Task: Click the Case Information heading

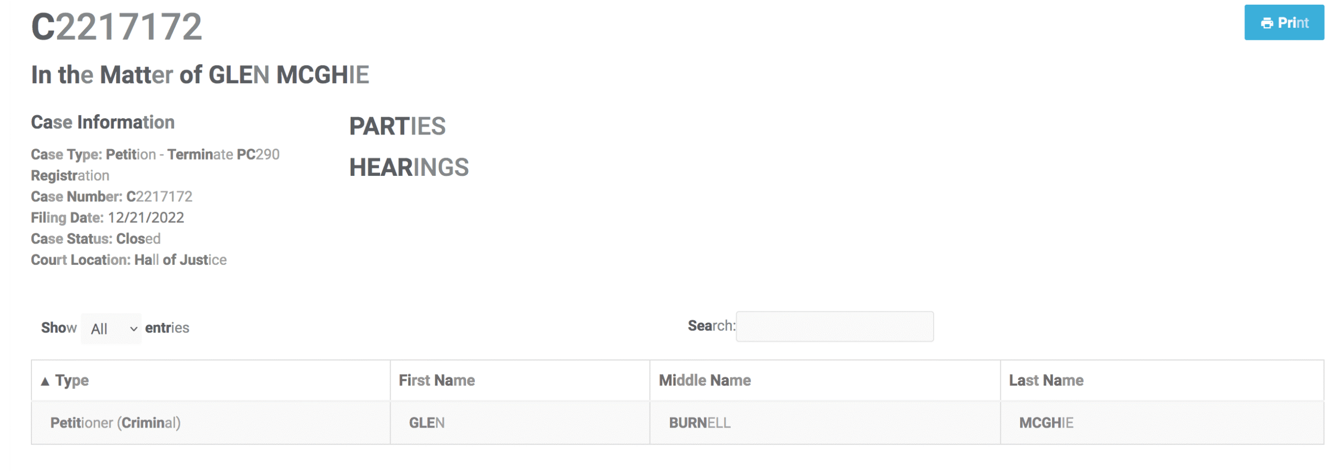Action: click(x=103, y=122)
